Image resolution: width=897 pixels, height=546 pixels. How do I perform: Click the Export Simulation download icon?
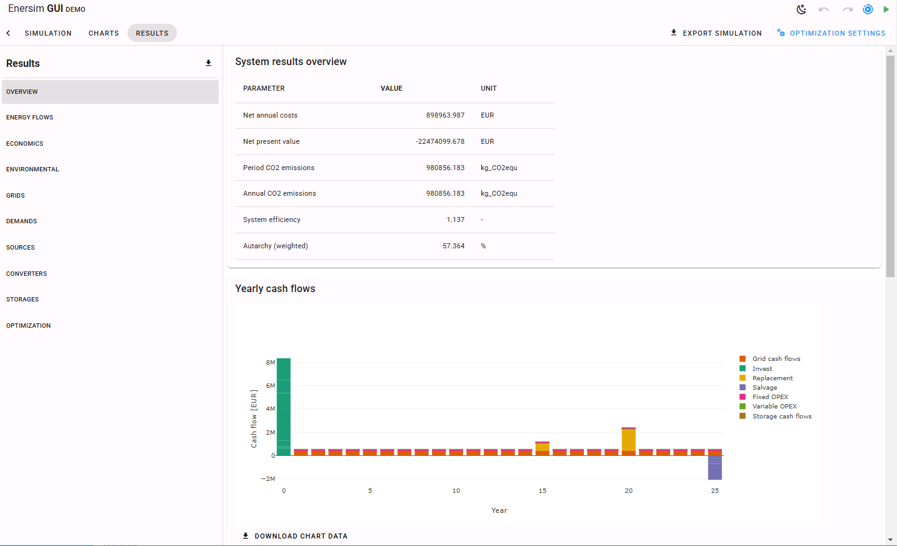(674, 33)
